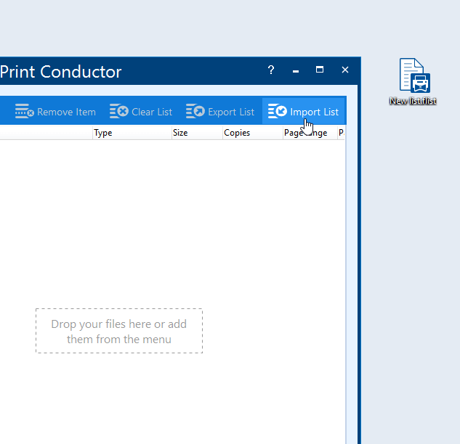Sort by the Size column header
460x444 pixels.
(x=197, y=133)
